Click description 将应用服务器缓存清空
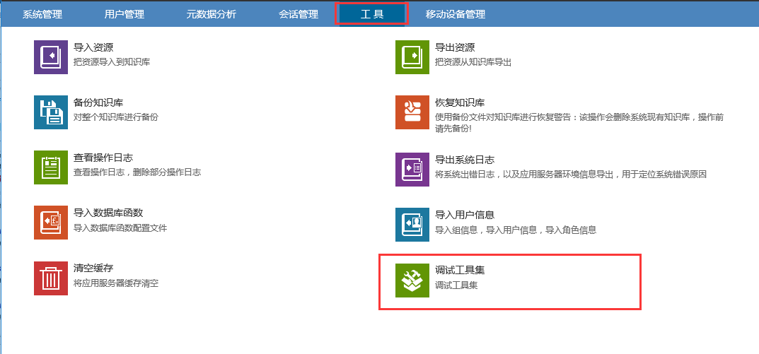Image resolution: width=759 pixels, height=354 pixels. coord(116,283)
